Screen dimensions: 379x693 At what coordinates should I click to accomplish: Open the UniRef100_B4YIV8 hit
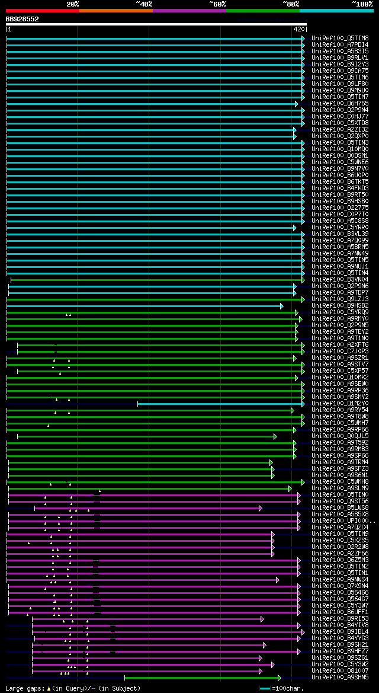340,625
